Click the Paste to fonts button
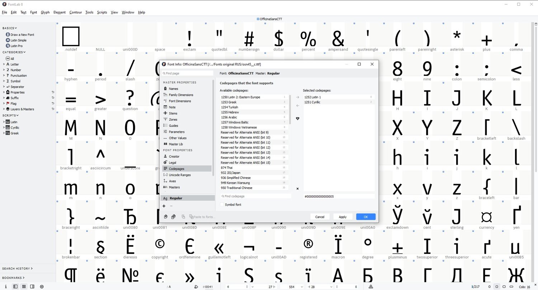Viewport: 538px width, 290px height. coord(202,217)
